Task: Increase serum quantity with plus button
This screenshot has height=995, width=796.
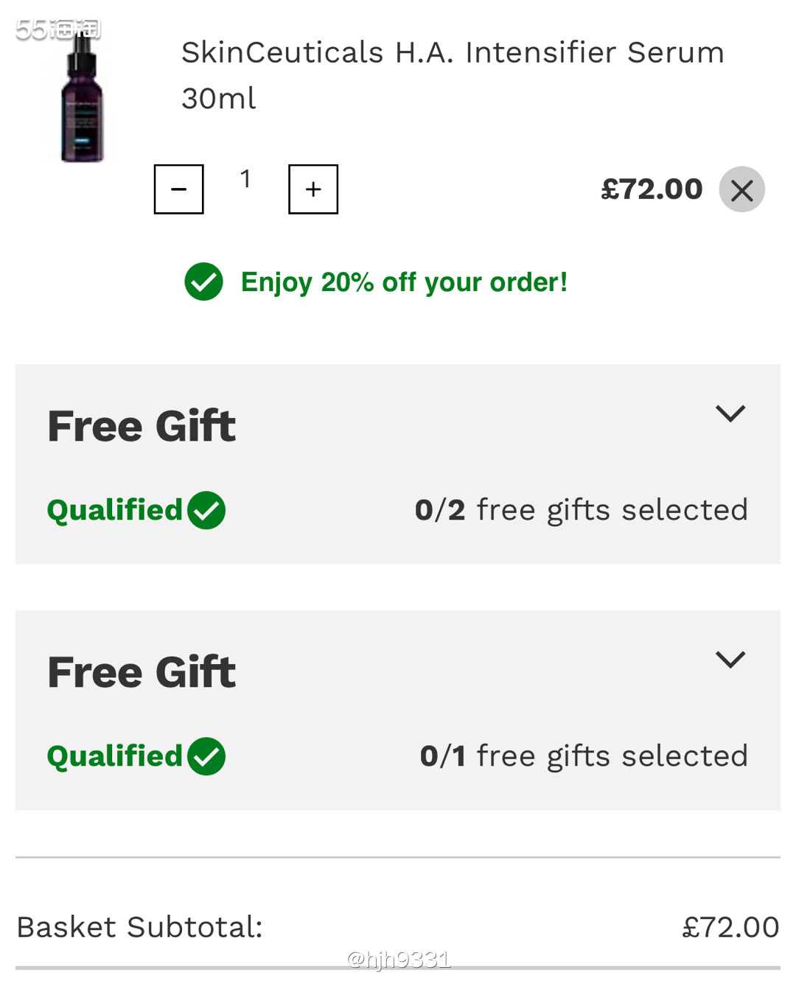Action: (313, 189)
